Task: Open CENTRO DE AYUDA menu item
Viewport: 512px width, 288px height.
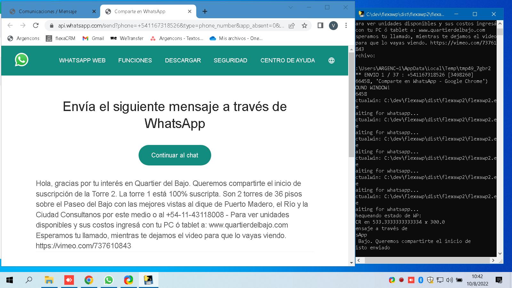Action: [288, 60]
